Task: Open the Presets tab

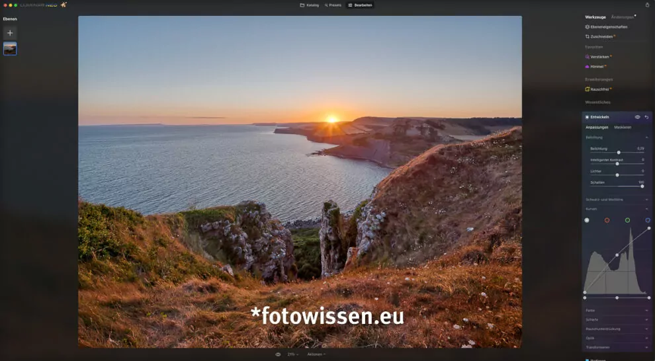Action: (333, 5)
